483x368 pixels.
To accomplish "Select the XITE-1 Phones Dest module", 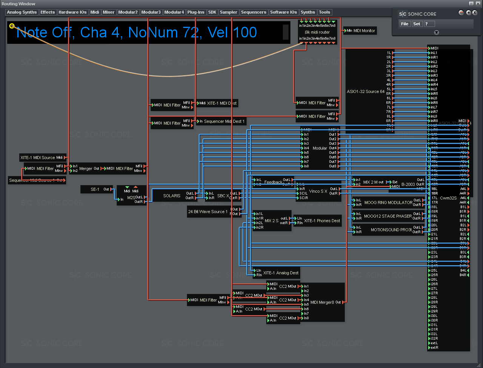I will 318,221.
